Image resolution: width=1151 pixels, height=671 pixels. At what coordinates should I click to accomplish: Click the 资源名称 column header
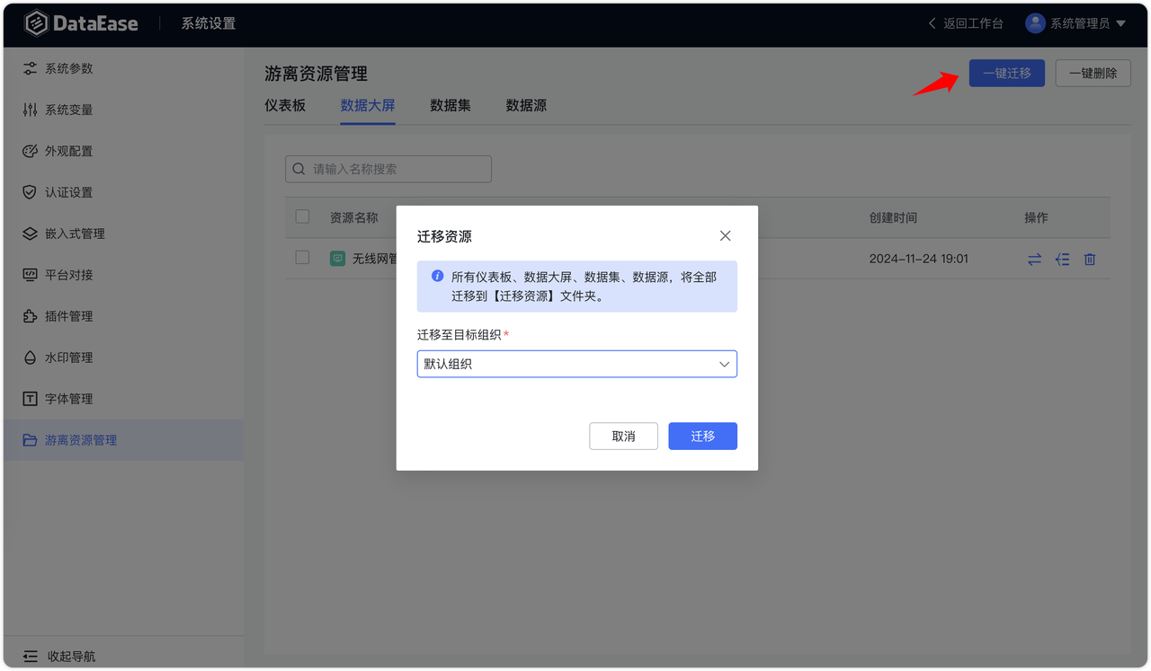pos(354,217)
